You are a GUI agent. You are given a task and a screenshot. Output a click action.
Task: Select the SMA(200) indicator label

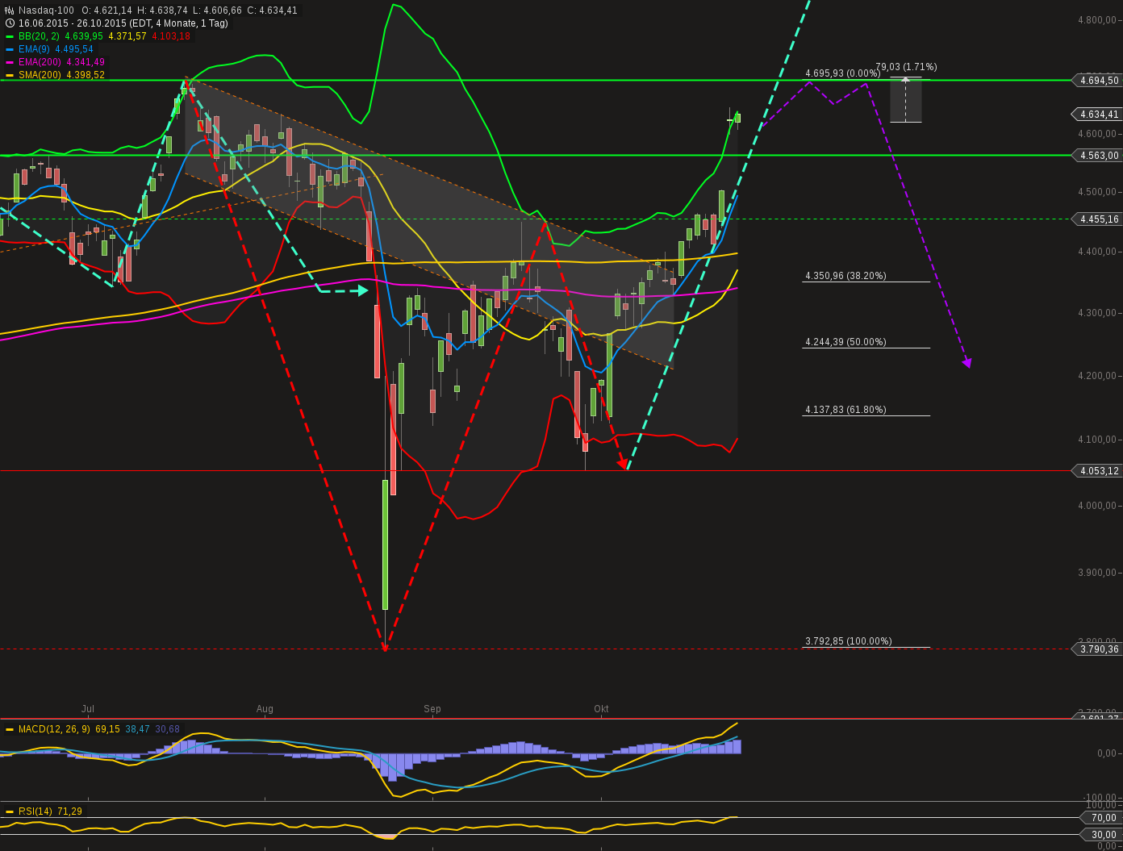(x=40, y=75)
